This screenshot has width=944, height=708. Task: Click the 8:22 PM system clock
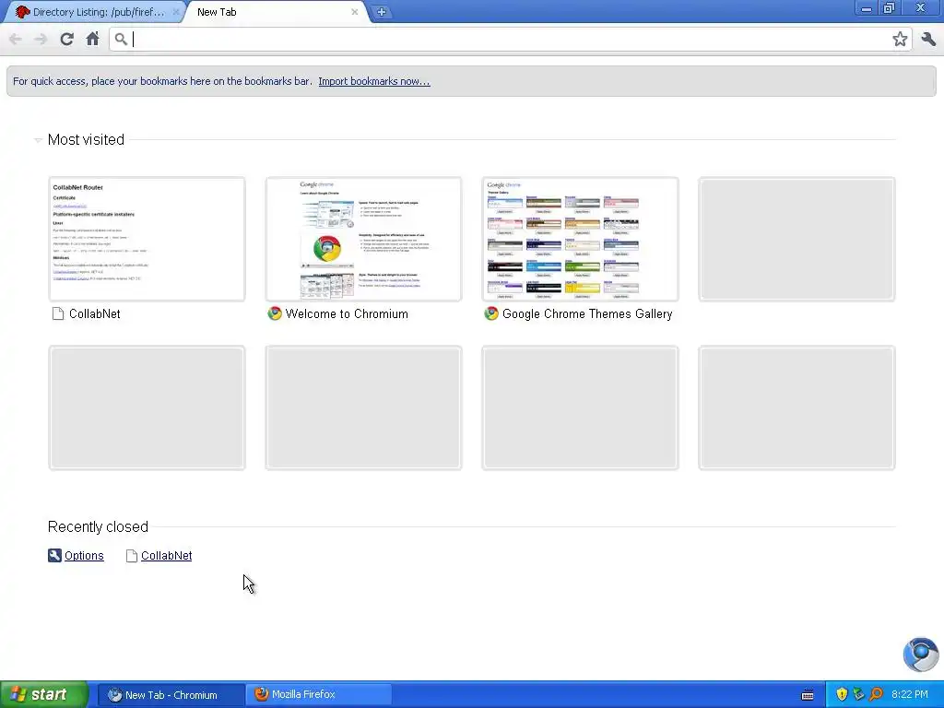click(910, 695)
